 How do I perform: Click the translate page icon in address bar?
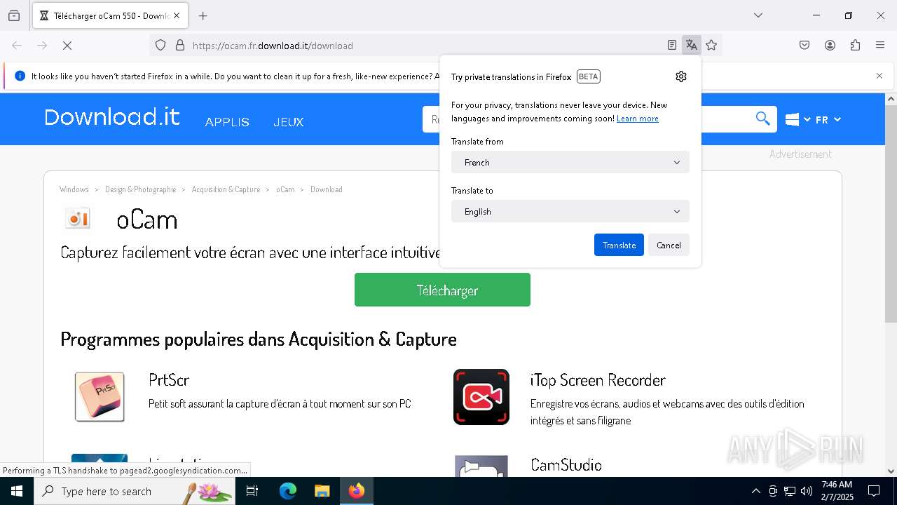coord(692,46)
